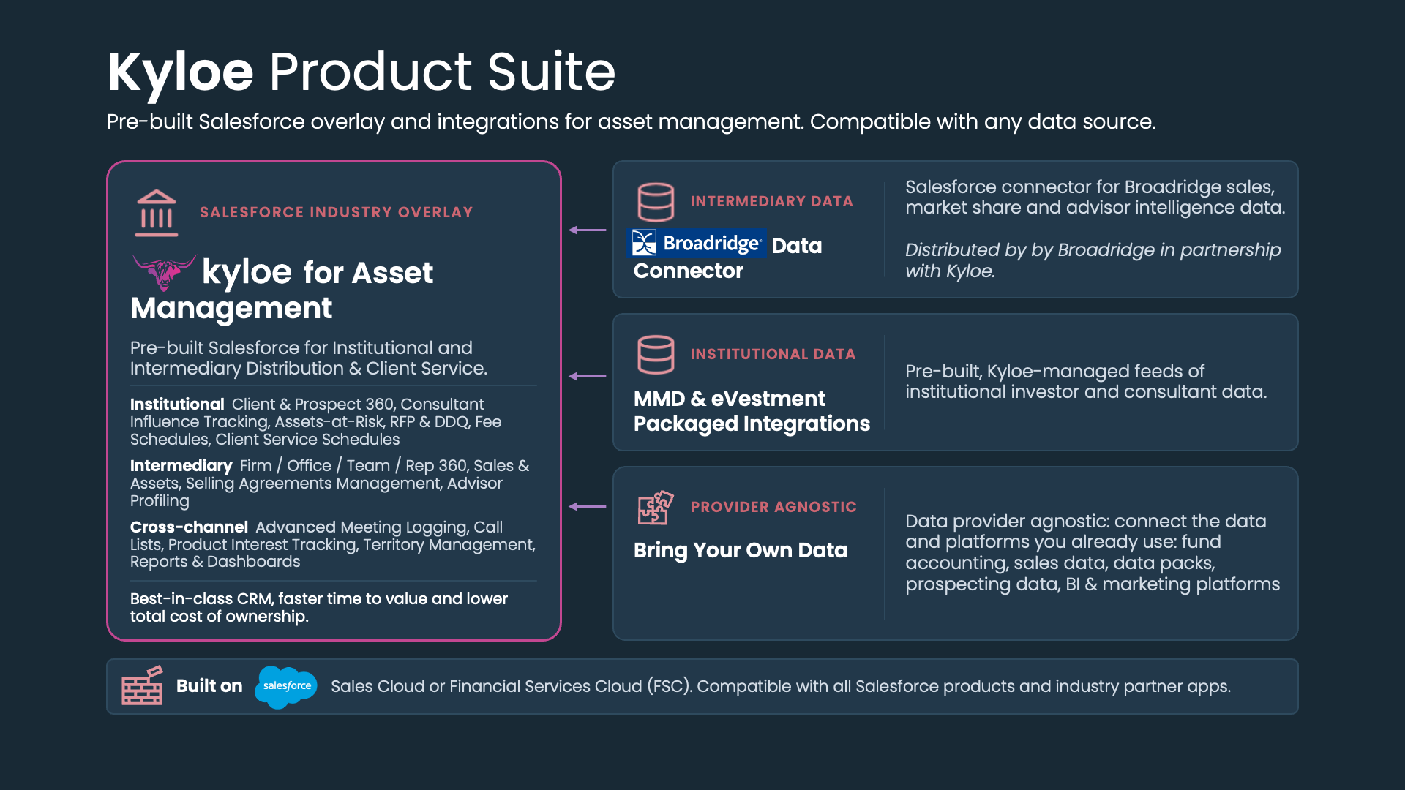This screenshot has width=1405, height=790.
Task: Click the Intermediary Data database icon
Action: click(656, 202)
